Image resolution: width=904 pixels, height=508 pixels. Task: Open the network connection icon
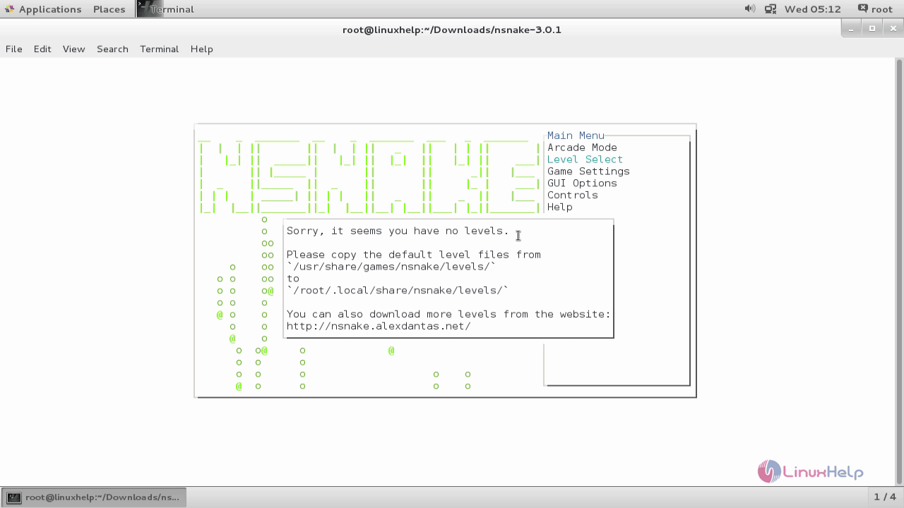click(770, 9)
